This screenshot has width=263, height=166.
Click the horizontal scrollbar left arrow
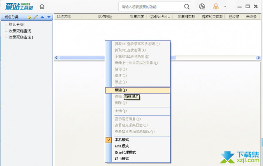57,57
